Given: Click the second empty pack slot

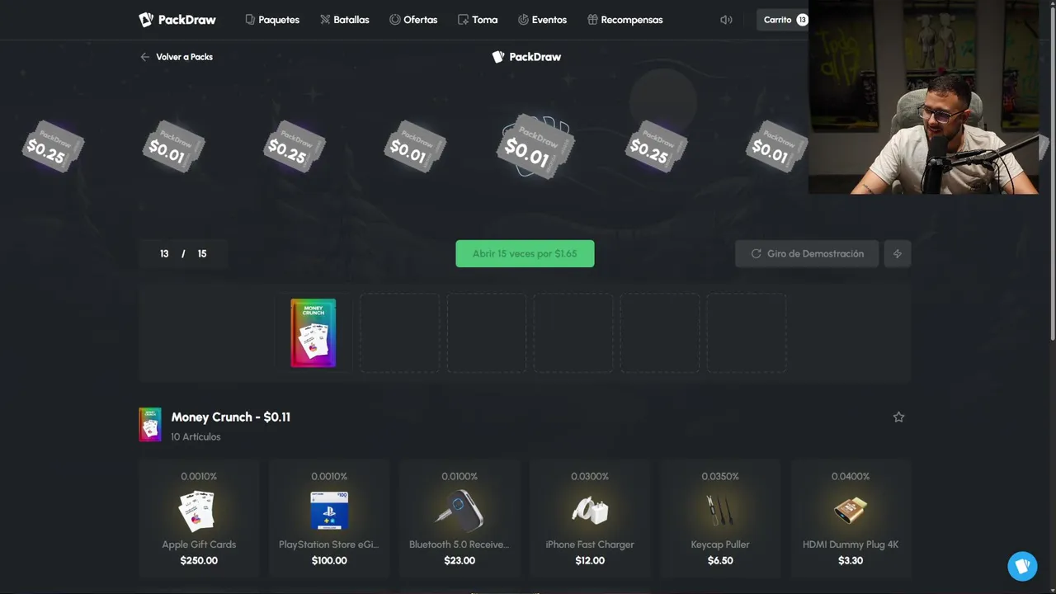Looking at the screenshot, I should [x=486, y=332].
